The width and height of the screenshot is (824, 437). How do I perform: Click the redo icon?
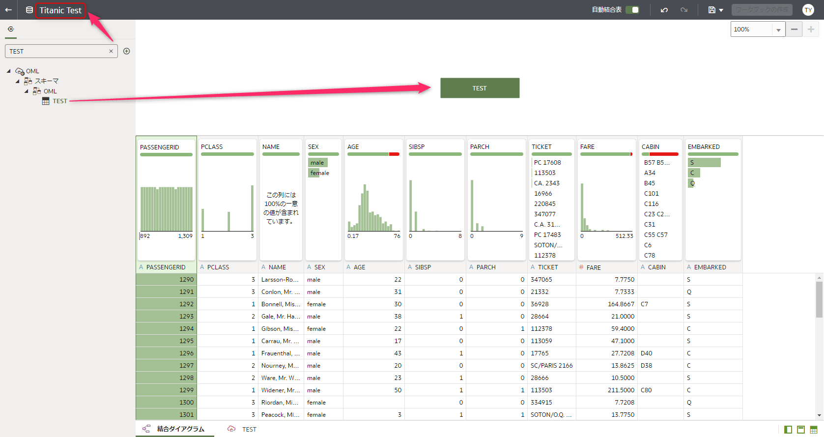(x=684, y=10)
